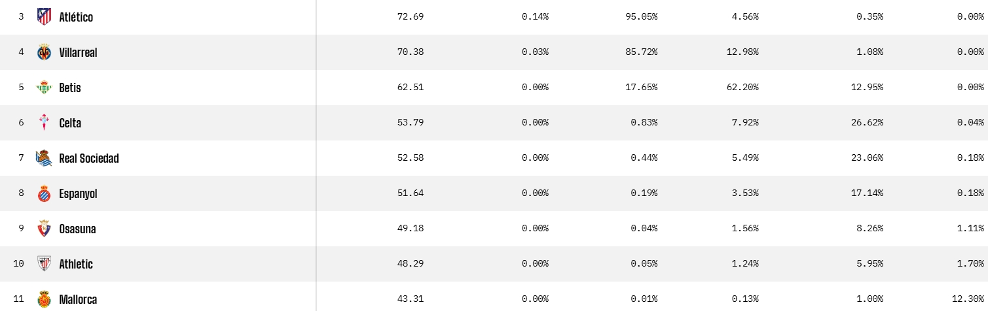Click Mallorca's 12.30% probability cell
Image resolution: width=988 pixels, height=311 pixels.
tap(968, 299)
